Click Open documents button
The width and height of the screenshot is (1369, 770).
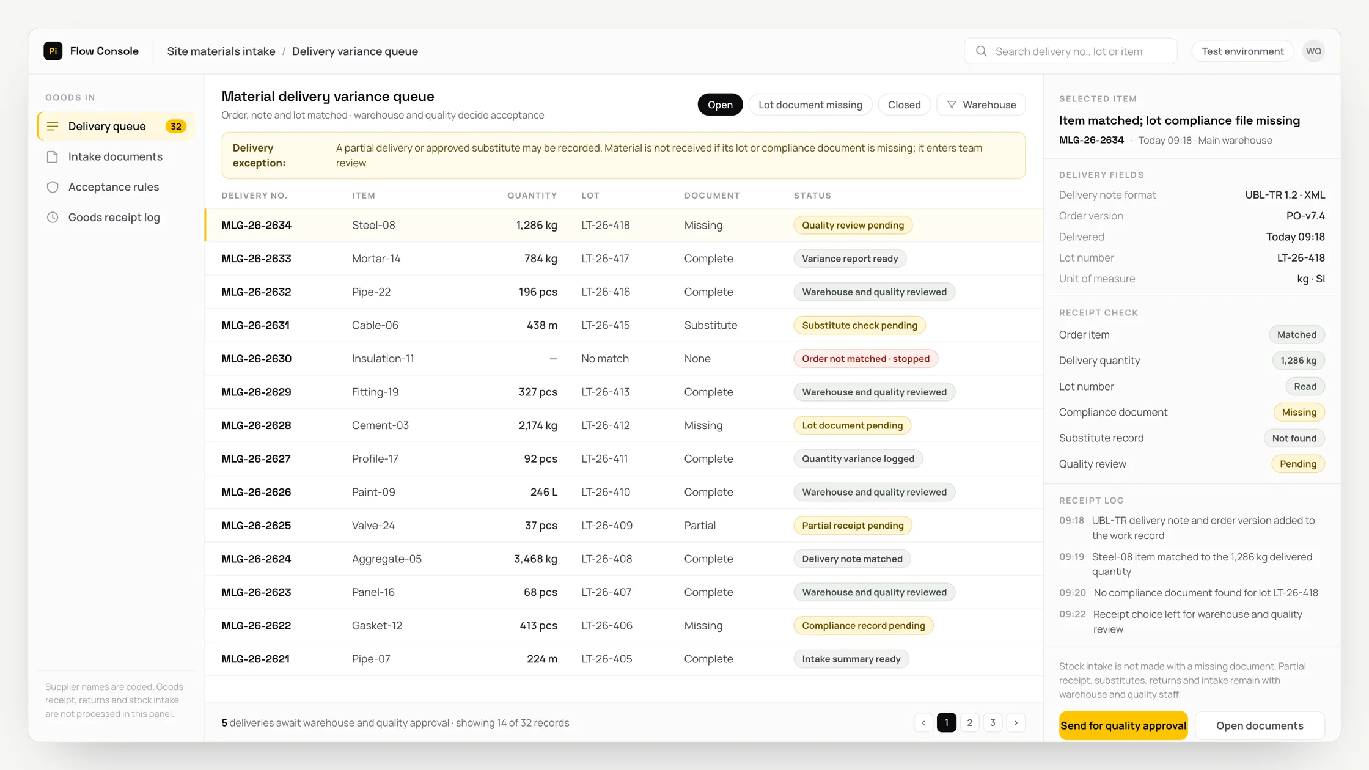pyautogui.click(x=1260, y=726)
